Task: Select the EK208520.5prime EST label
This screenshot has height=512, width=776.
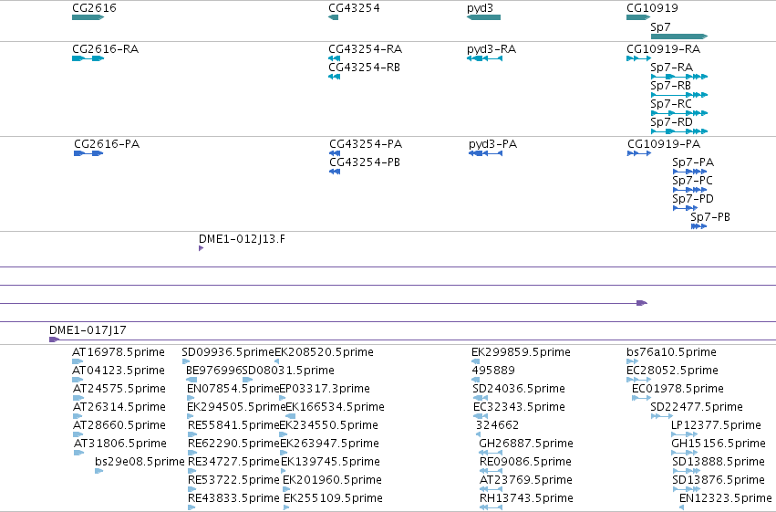Action: click(x=324, y=352)
